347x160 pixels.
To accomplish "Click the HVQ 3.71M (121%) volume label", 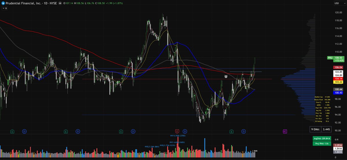I will [x=168, y=145].
